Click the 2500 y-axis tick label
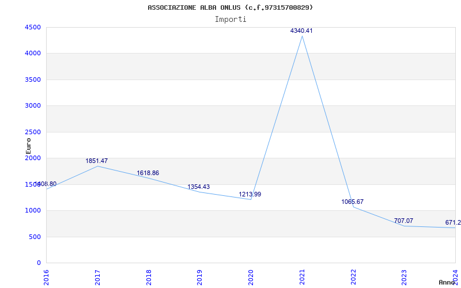This screenshot has width=461, height=288. pos(33,132)
